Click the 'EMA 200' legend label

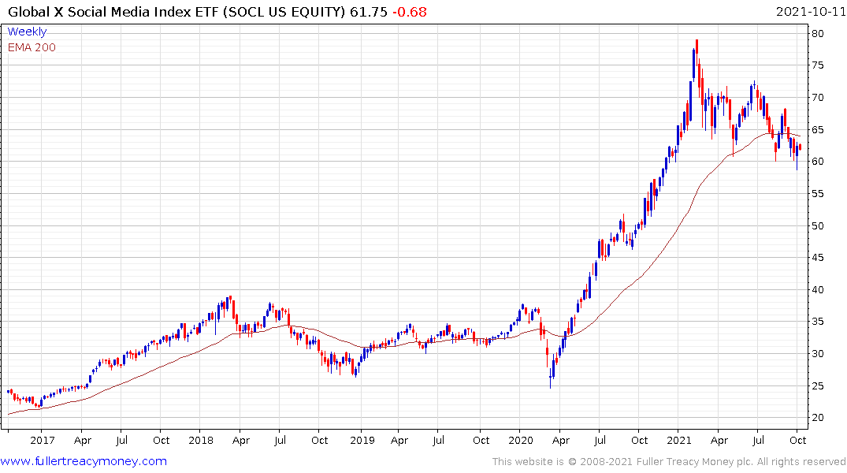tap(32, 47)
